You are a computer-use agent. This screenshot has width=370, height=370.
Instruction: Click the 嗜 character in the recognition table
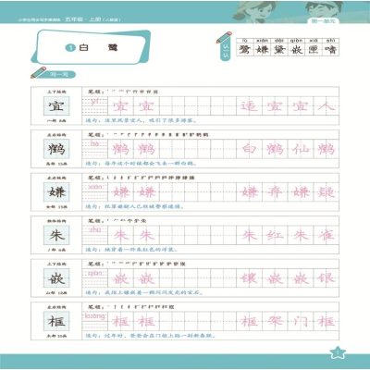click(x=330, y=49)
